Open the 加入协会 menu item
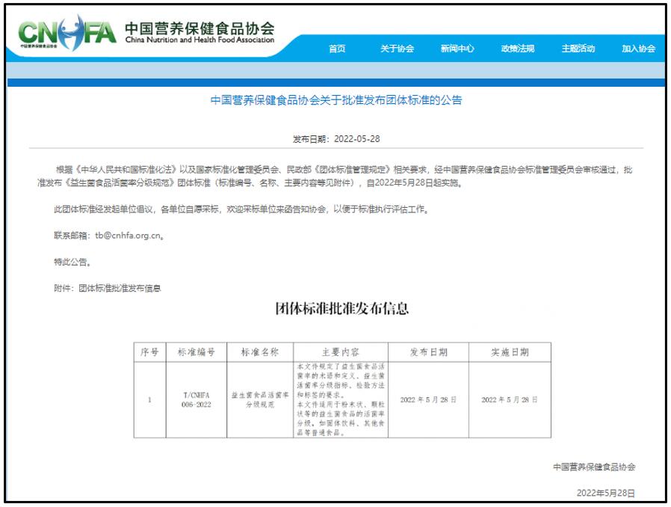 tap(638, 49)
